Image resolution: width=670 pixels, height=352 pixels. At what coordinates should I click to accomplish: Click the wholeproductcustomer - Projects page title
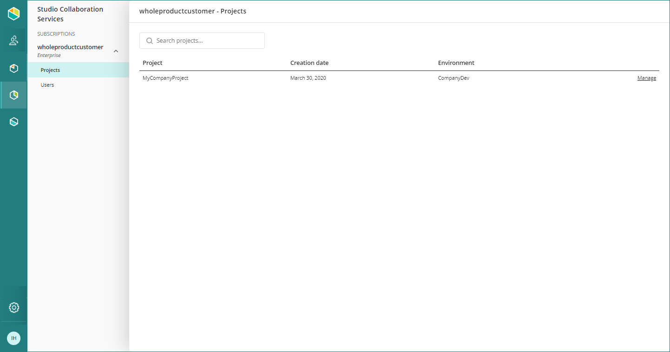click(x=193, y=11)
